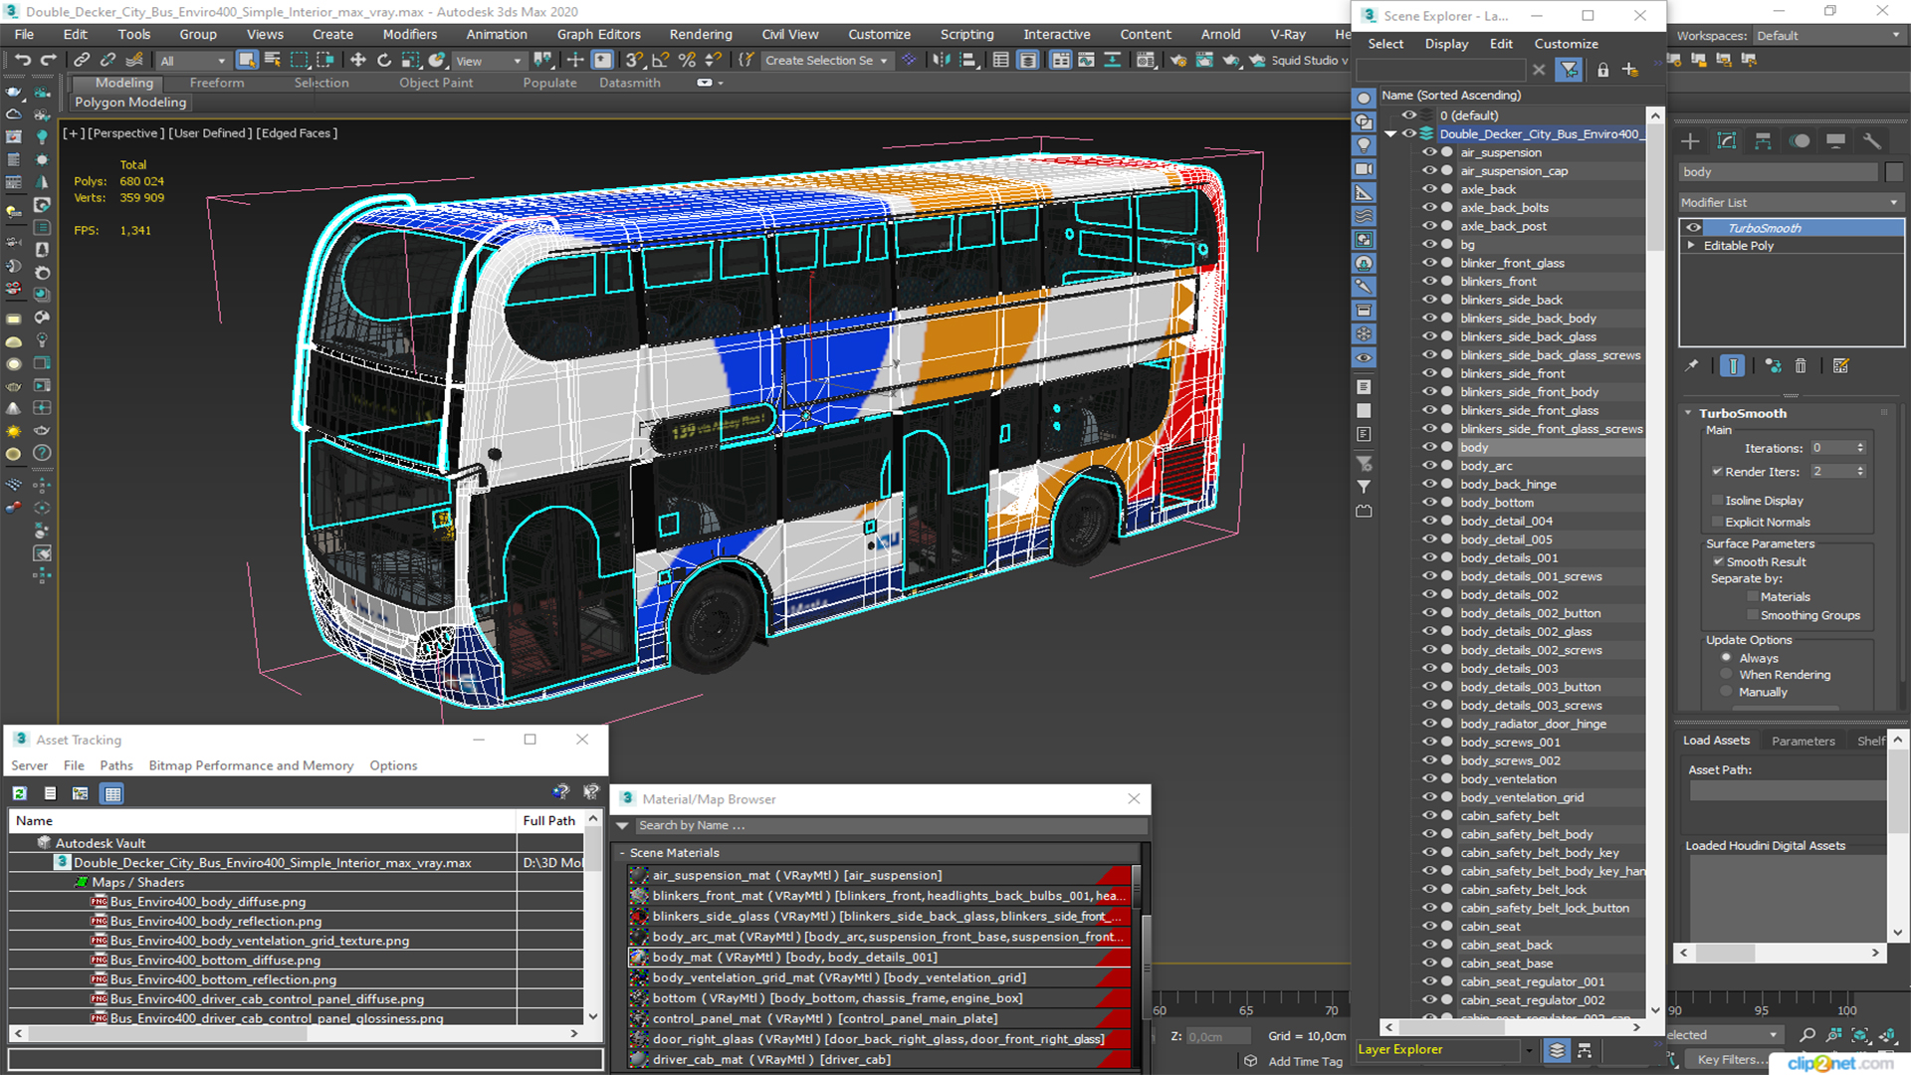This screenshot has height=1075, width=1911.
Task: Click the body object color swatch
Action: point(1894,172)
